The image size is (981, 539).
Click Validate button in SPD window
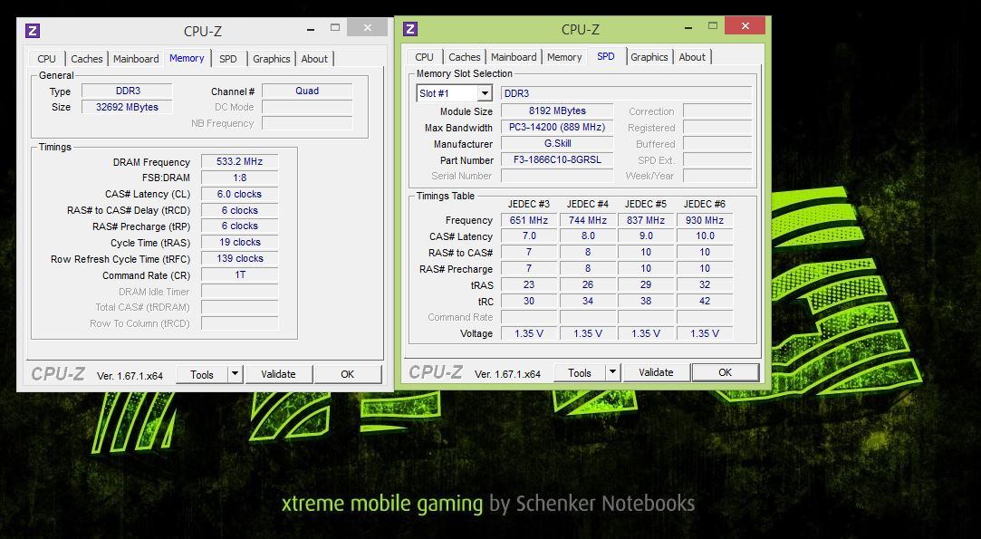(656, 372)
